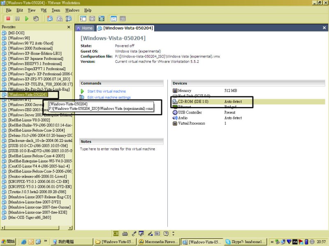Click the Suspend (pause) toolbar icon
This screenshot has height=246, width=329.
(17, 18)
